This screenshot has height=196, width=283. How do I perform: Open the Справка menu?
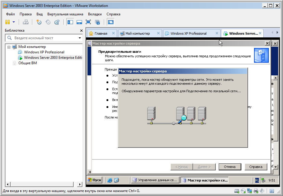click(x=113, y=14)
